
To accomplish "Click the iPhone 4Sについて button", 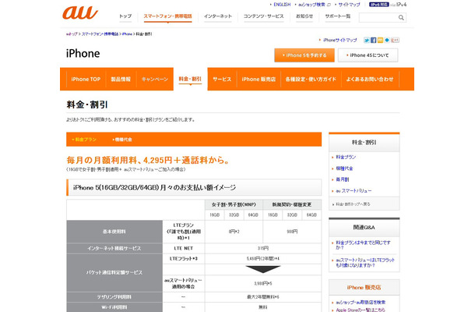I will tap(368, 55).
